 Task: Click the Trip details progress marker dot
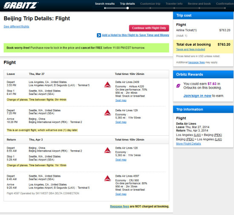point(128,8)
